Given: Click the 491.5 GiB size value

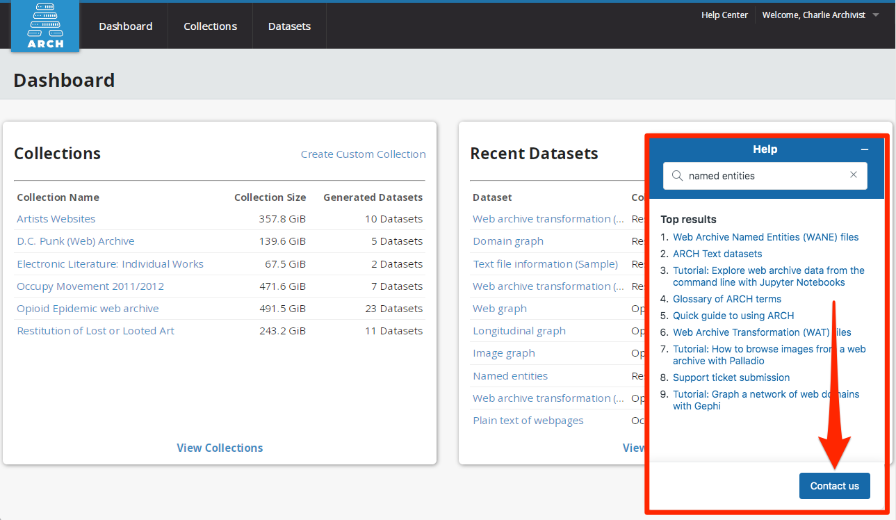Looking at the screenshot, I should pyautogui.click(x=282, y=309).
